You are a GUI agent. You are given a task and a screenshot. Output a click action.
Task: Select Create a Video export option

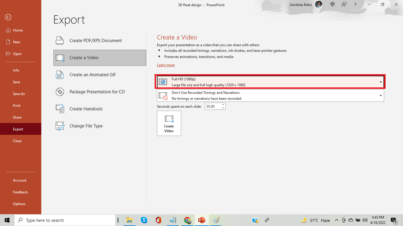tap(100, 58)
